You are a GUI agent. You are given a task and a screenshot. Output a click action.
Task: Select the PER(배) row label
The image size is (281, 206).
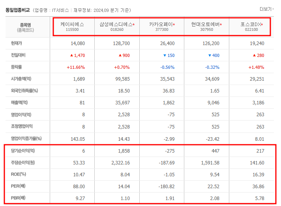(18, 186)
